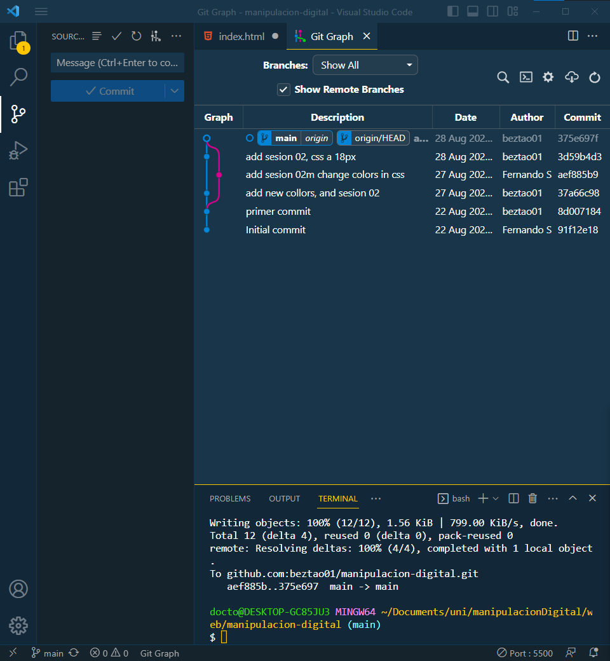Screen dimensions: 610x661
Task: Click Git Graph in status bar
Action: click(159, 653)
